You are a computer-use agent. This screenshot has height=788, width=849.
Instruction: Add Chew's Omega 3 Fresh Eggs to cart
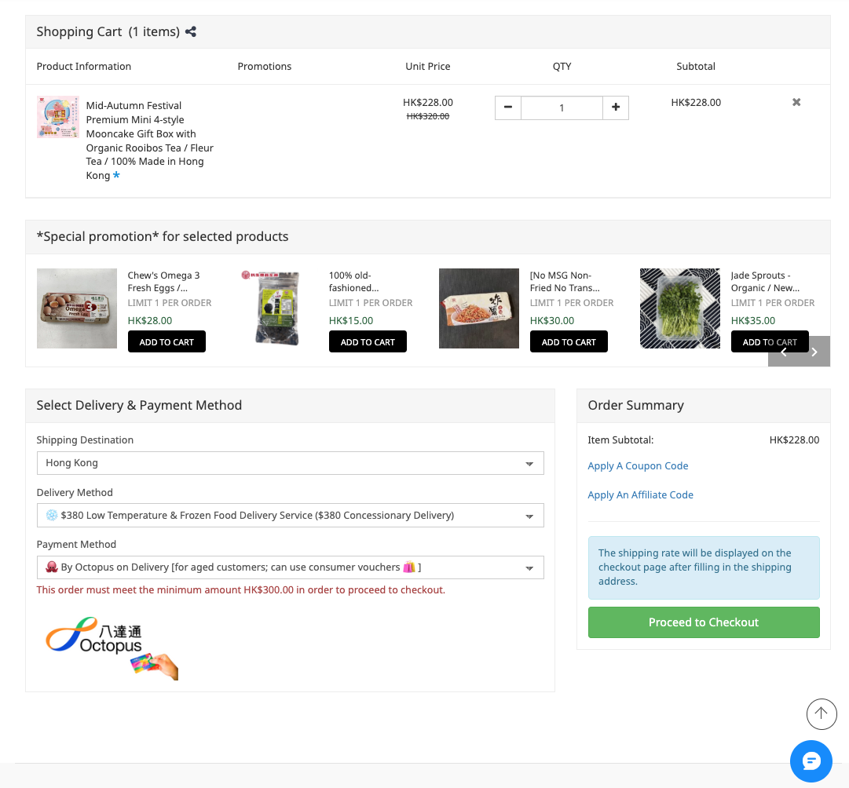[x=167, y=341]
